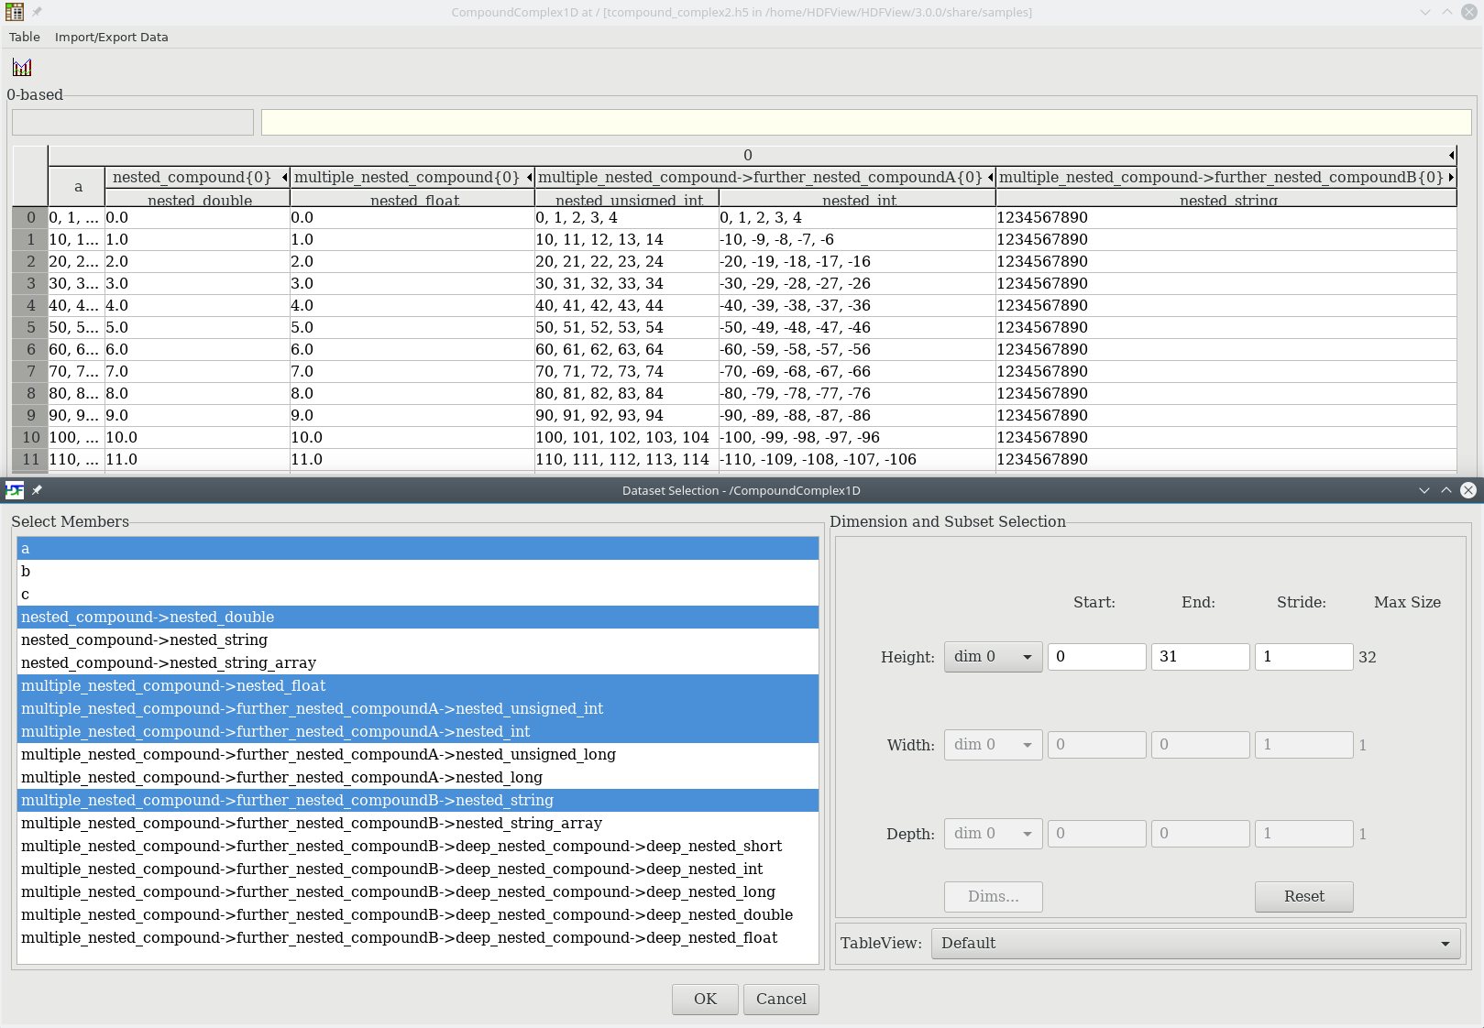Click cell '100, 101, 102, 103, 104'
This screenshot has height=1028, width=1484.
[x=627, y=438]
